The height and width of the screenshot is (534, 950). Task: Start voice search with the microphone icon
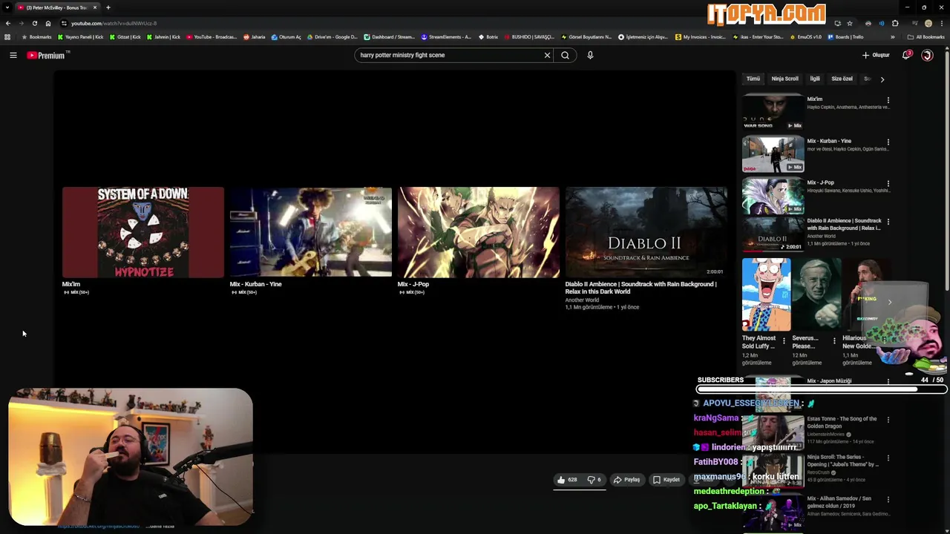click(x=590, y=55)
